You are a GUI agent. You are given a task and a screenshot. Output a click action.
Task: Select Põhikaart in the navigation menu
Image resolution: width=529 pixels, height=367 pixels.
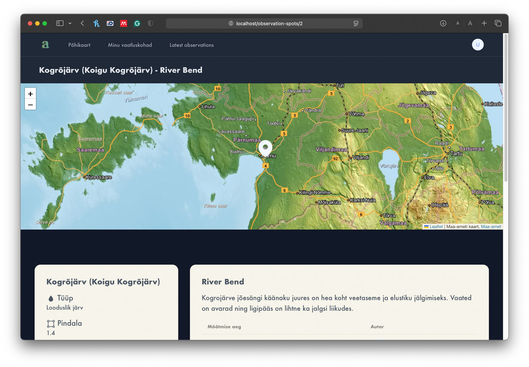[79, 45]
